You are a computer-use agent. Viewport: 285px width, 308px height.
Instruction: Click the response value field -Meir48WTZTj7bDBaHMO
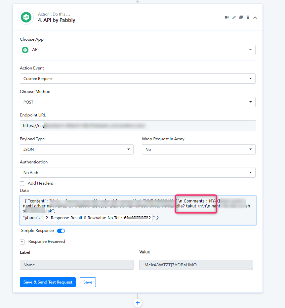(196, 265)
